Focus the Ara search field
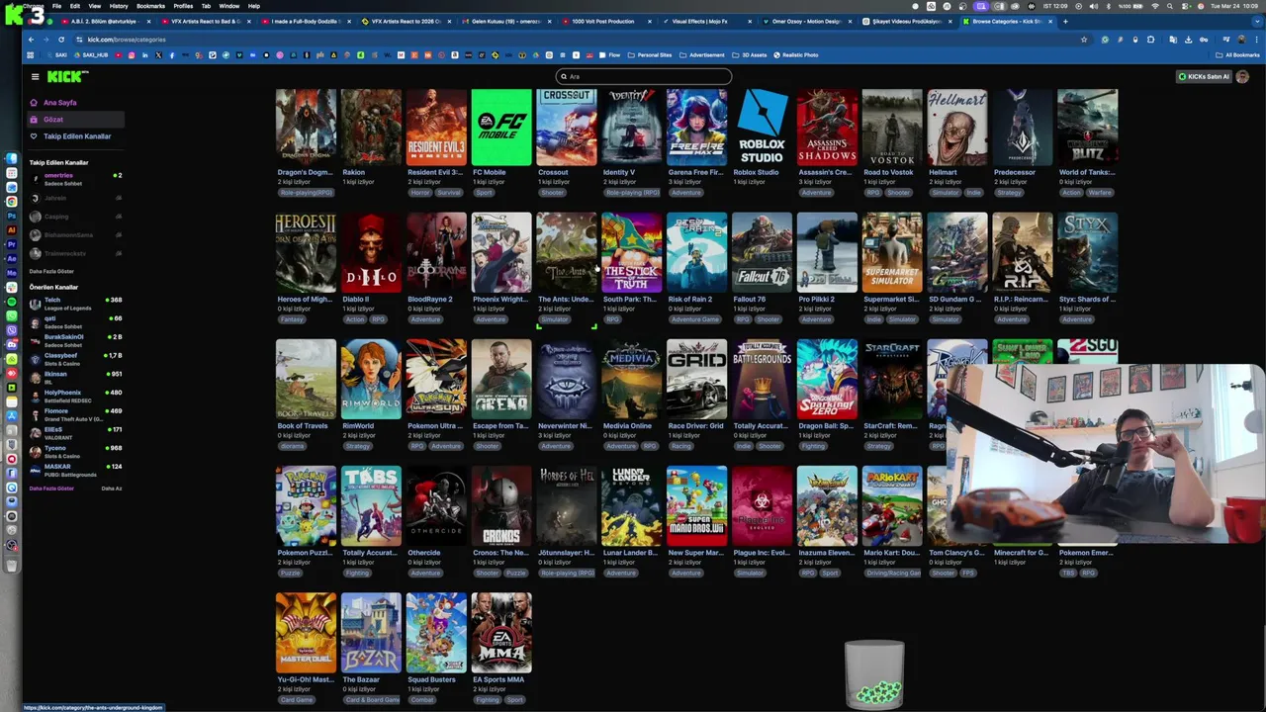Screen dimensions: 1266x712 644,76
